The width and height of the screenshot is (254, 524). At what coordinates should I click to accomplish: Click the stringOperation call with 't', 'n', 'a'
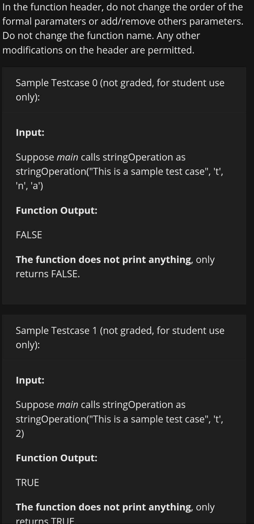click(119, 178)
